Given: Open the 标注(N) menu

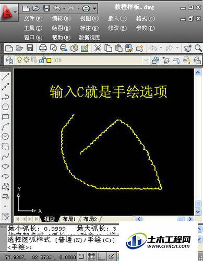Looking at the screenshot, I should click(x=89, y=28).
